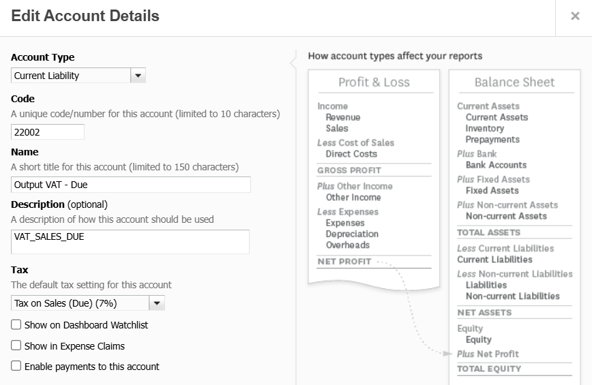592x385 pixels.
Task: Open the Account Type dropdown arrow
Action: pos(138,76)
